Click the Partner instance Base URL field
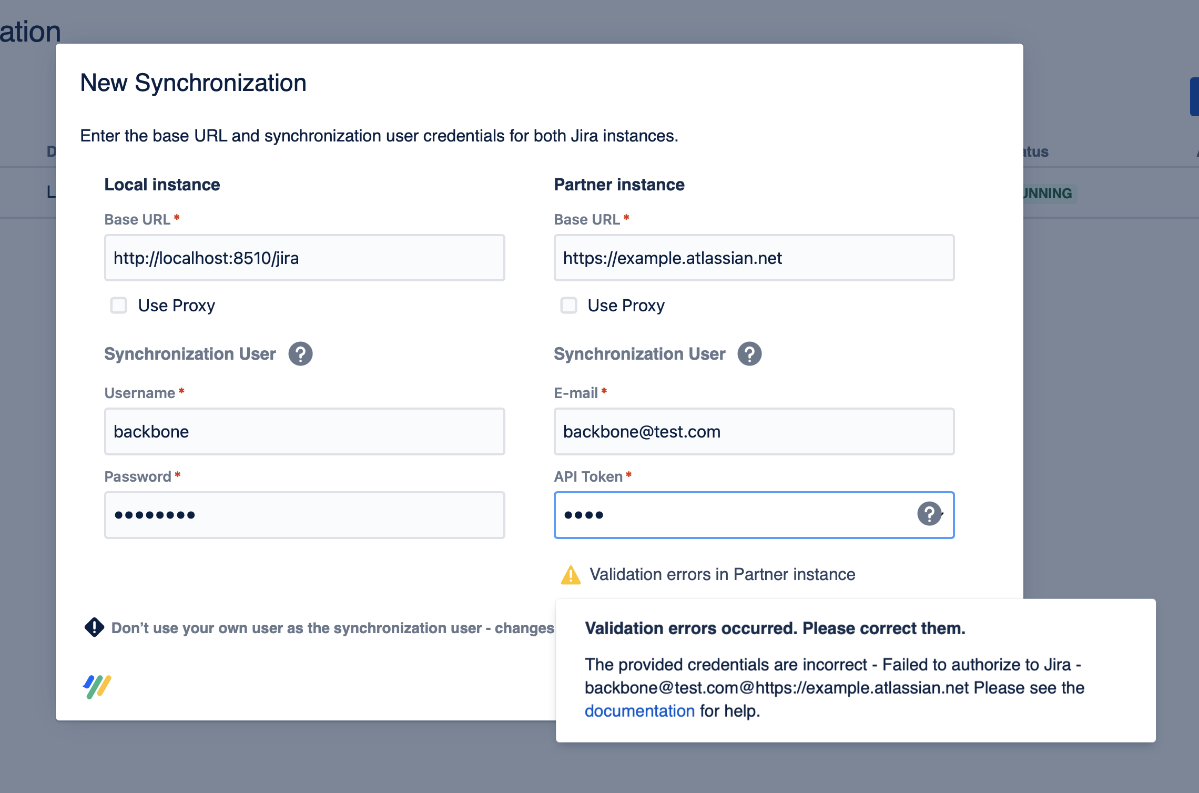1199x793 pixels. (x=754, y=258)
